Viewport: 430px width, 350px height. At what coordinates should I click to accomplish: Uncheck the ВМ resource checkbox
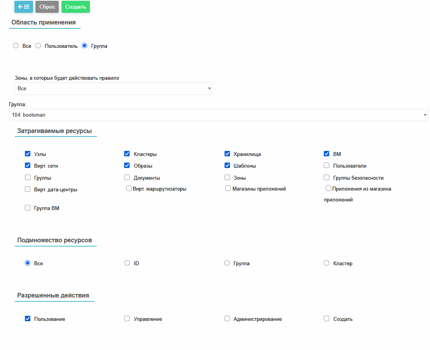(x=326, y=154)
